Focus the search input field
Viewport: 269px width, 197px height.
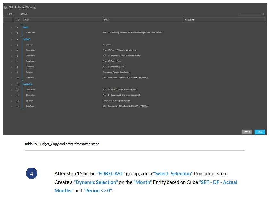[x=250, y=14]
